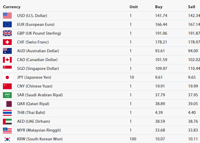200x143 pixels.
Task: Click the United States flag icon
Action: click(7, 16)
